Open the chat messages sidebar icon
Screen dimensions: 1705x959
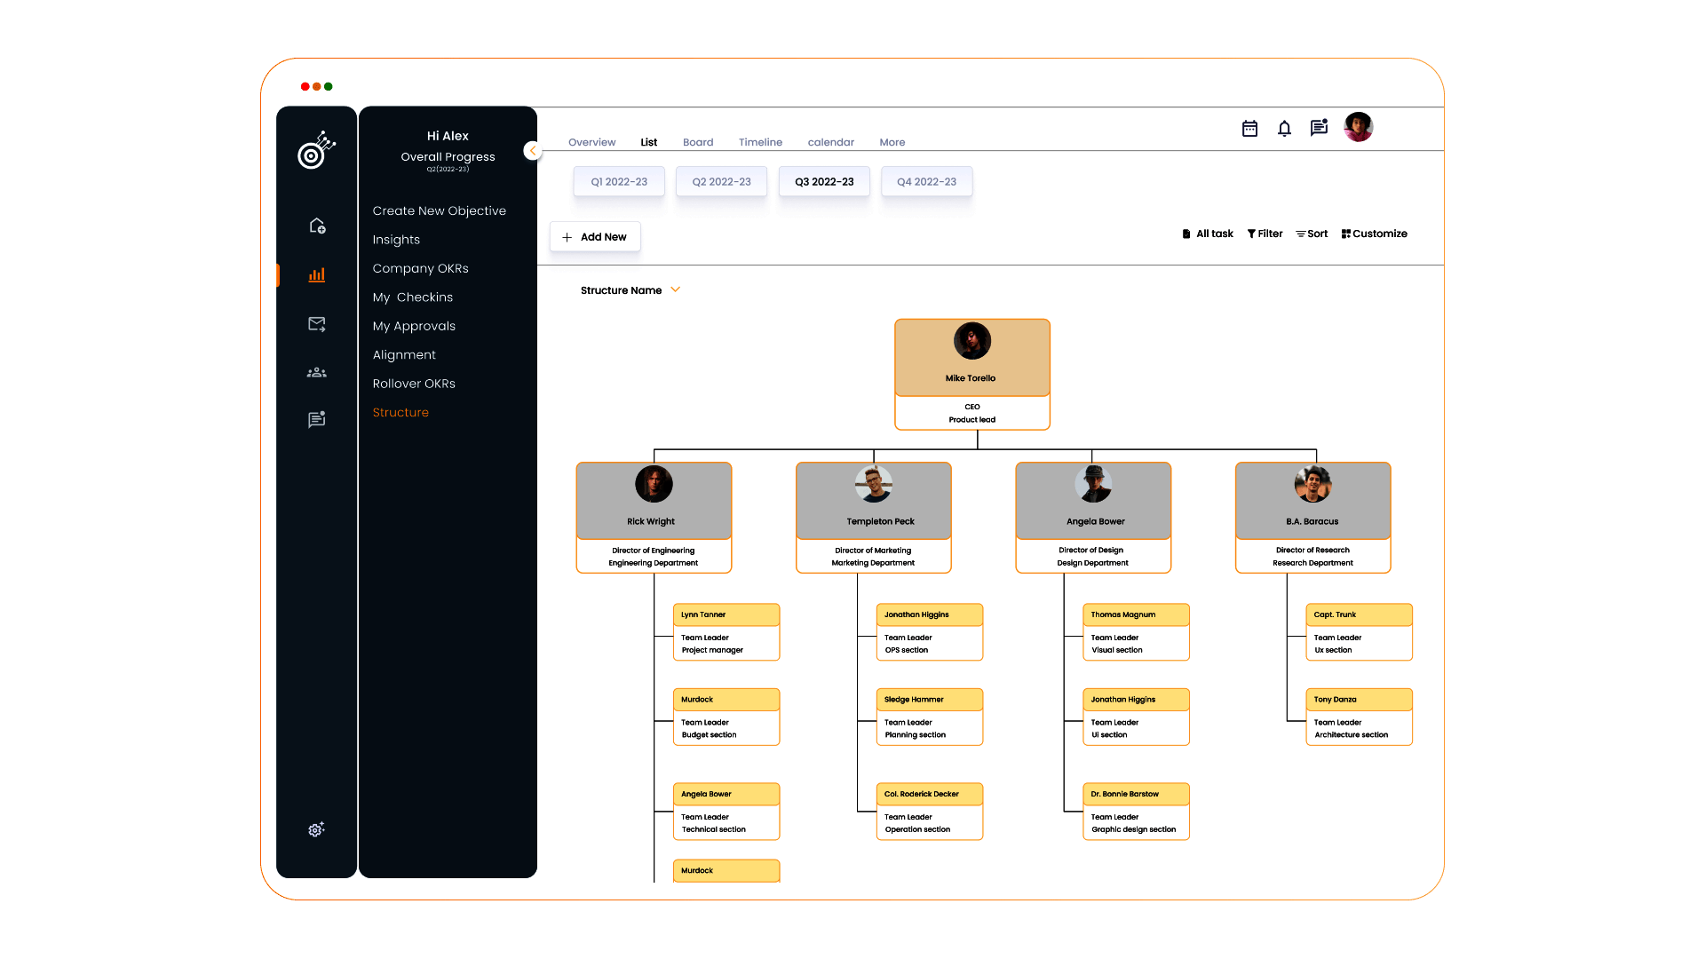click(317, 419)
